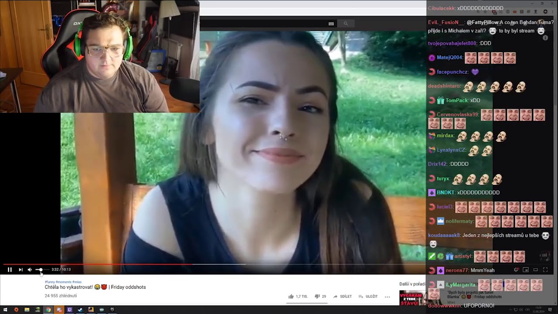The height and width of the screenshot is (314, 558).
Task: Open the three-dot more actions menu
Action: point(387,297)
